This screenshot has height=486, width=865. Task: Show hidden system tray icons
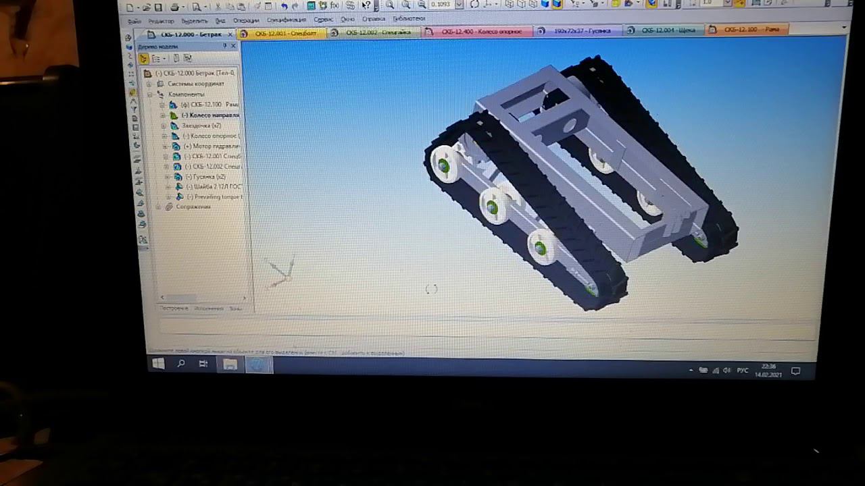(691, 371)
